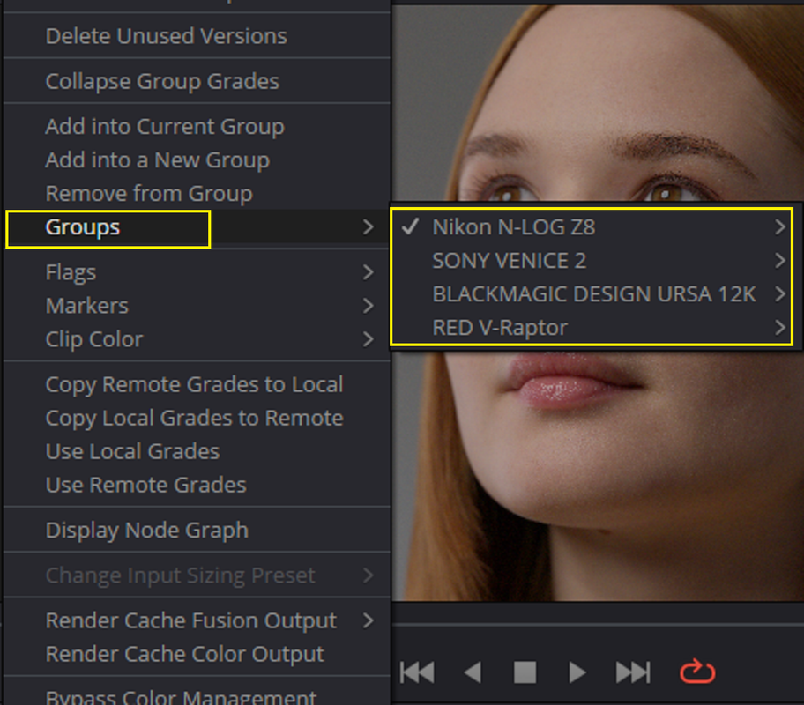The width and height of the screenshot is (804, 705).
Task: Choose Add into a New Group
Action: pyautogui.click(x=197, y=160)
